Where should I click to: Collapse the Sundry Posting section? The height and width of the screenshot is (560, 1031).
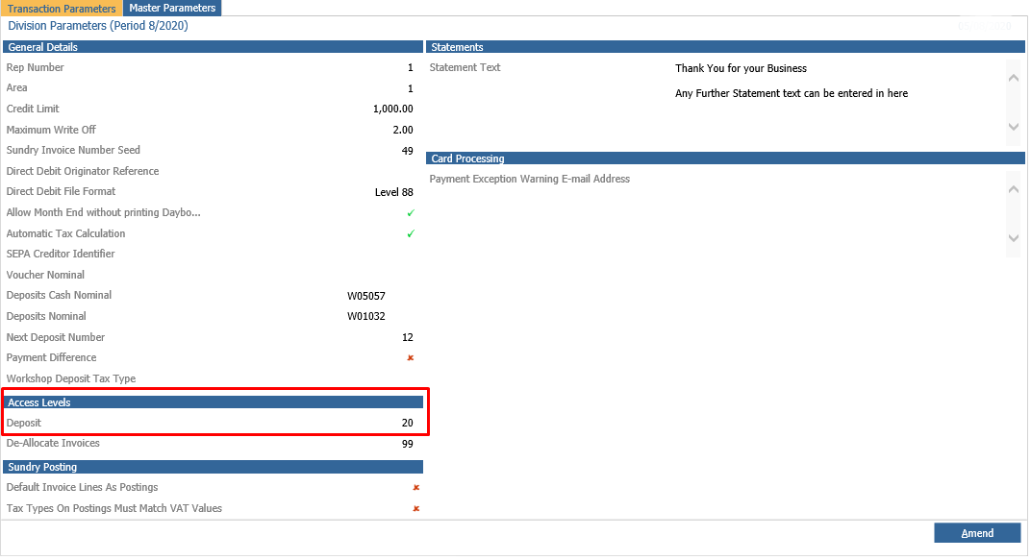(x=214, y=467)
